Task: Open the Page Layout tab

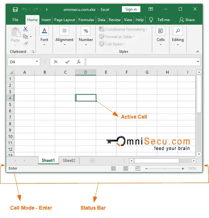Action: (x=65, y=20)
